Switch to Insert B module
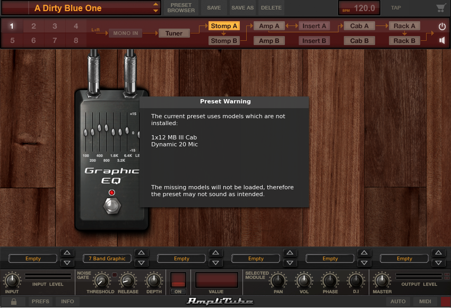This screenshot has height=308, width=451. pyautogui.click(x=314, y=41)
